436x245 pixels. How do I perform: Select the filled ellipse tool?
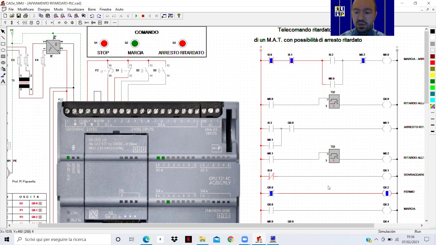3,63
